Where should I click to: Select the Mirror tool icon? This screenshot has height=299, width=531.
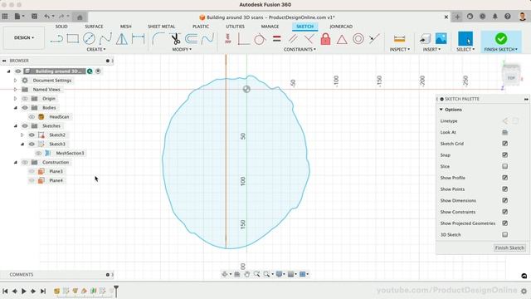[x=122, y=39]
